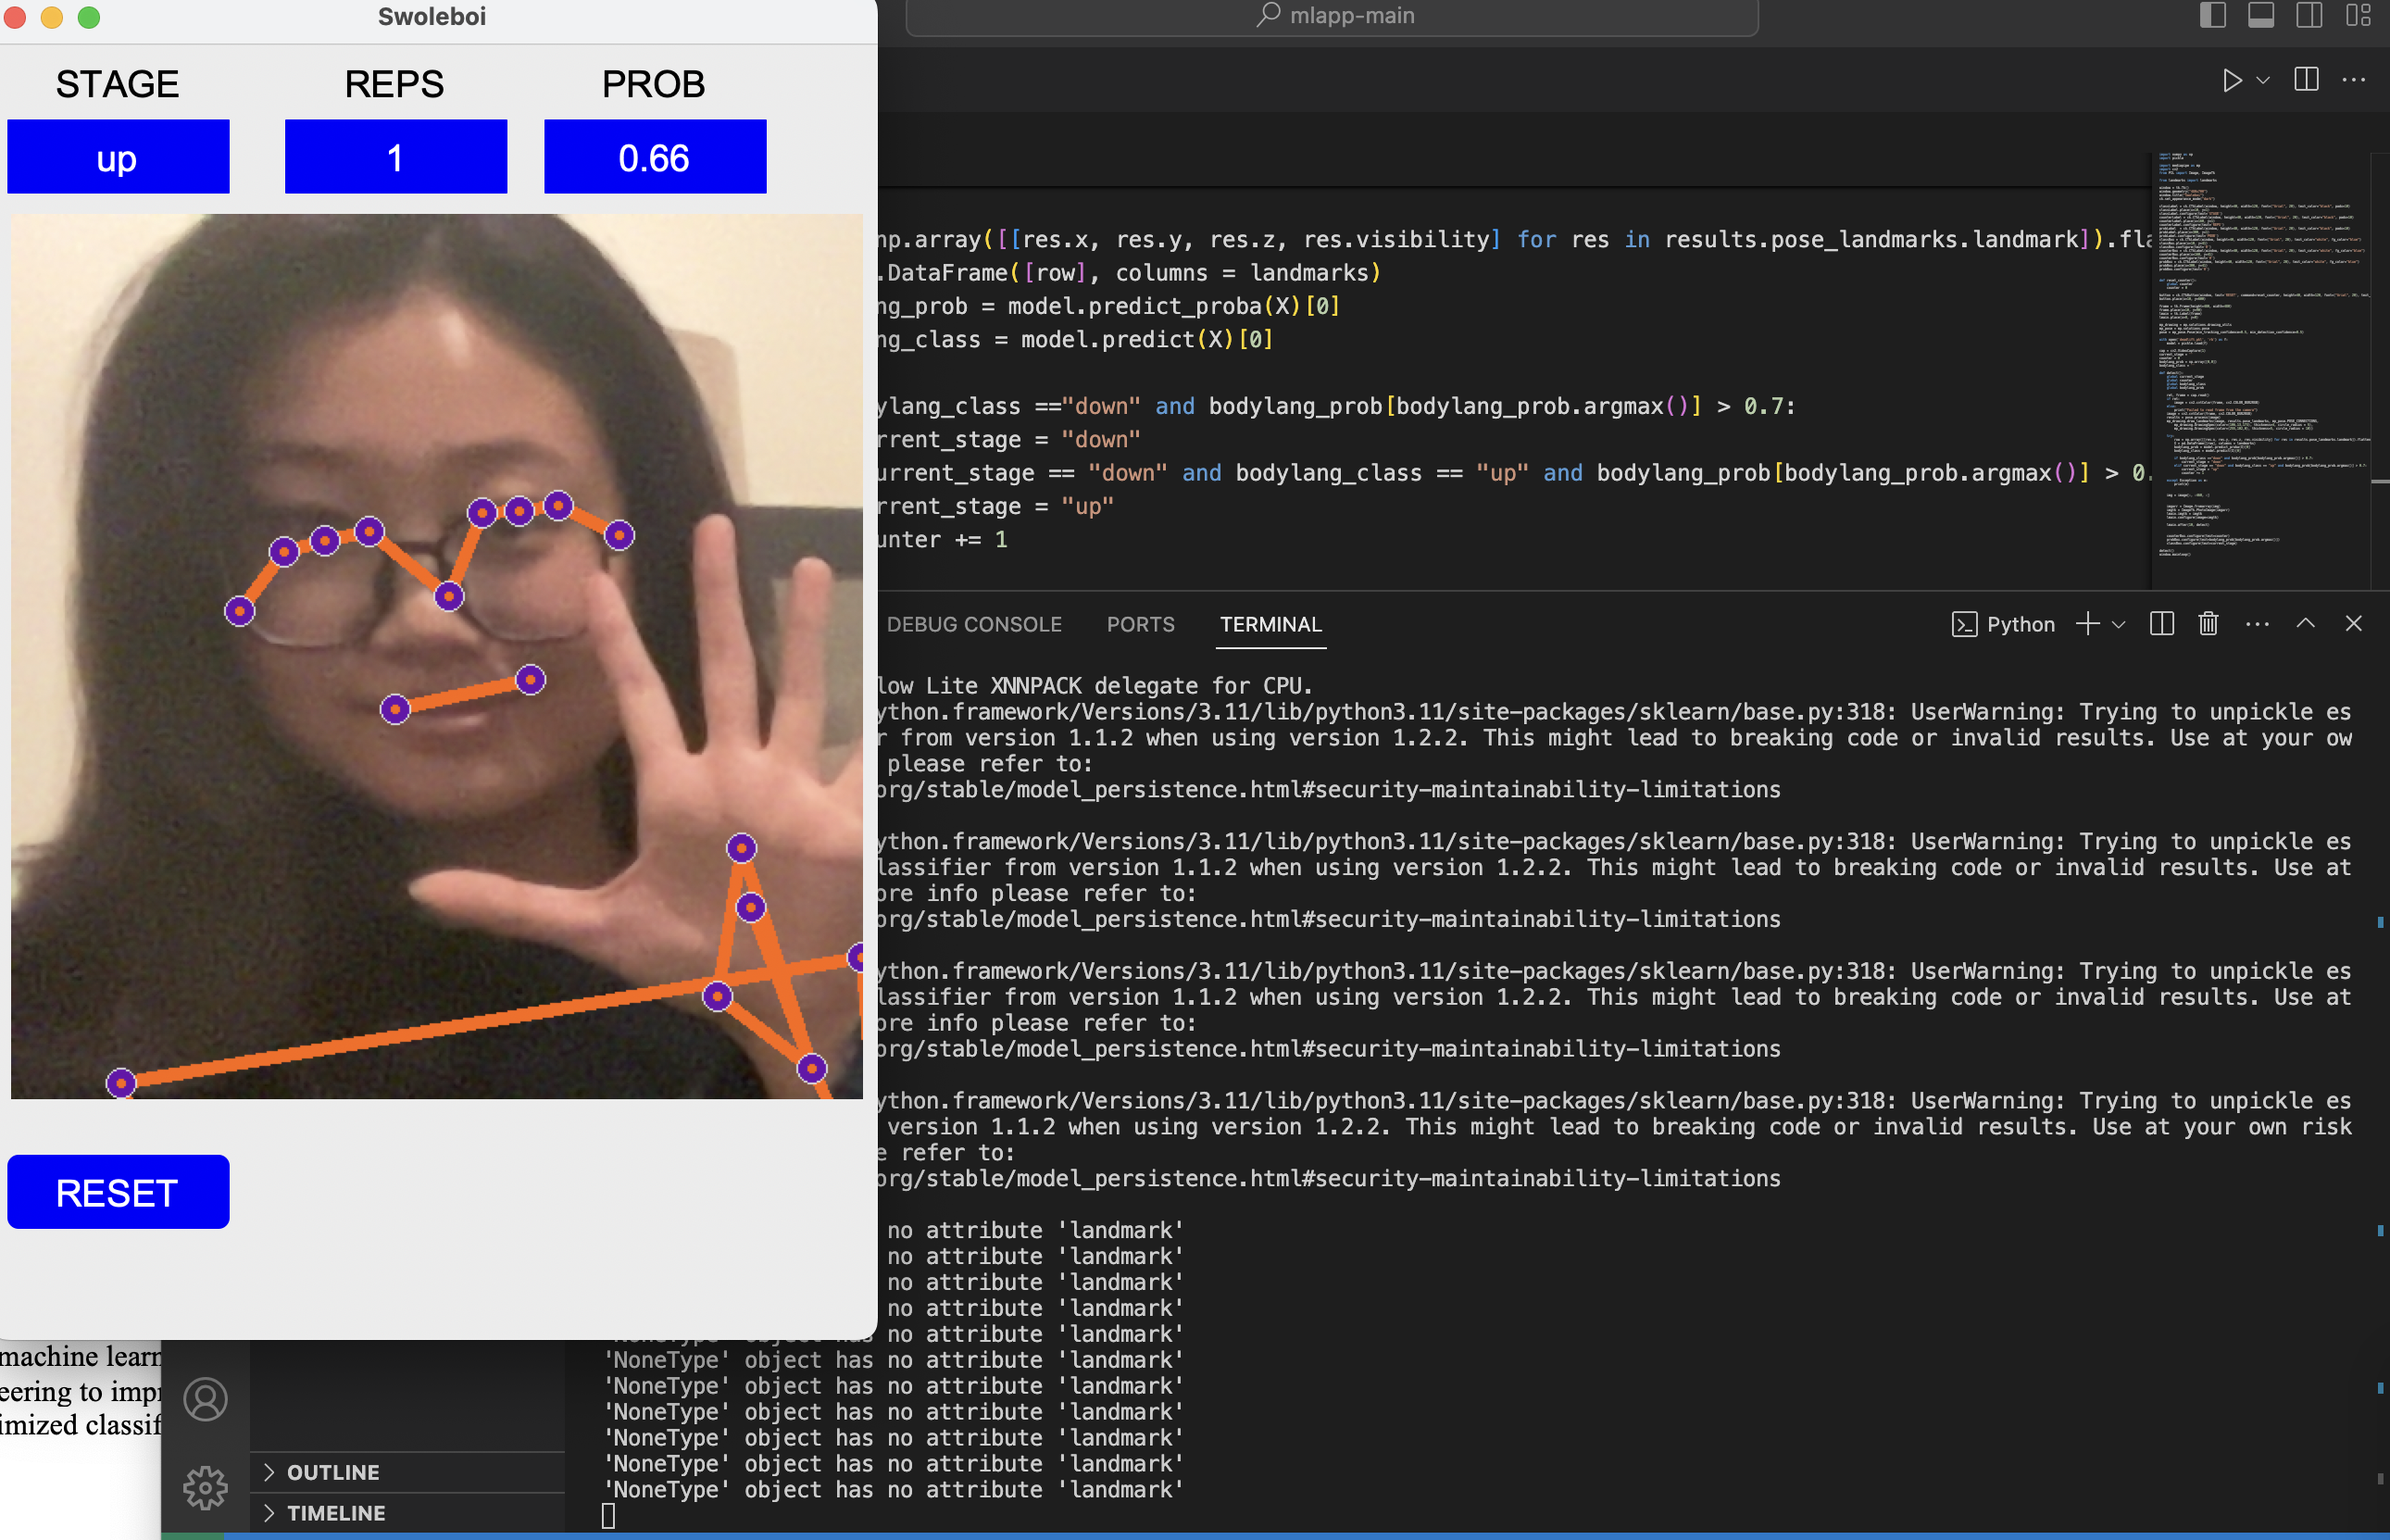Expand the OUTLINE section
This screenshot has width=2390, height=1540.
tap(332, 1472)
